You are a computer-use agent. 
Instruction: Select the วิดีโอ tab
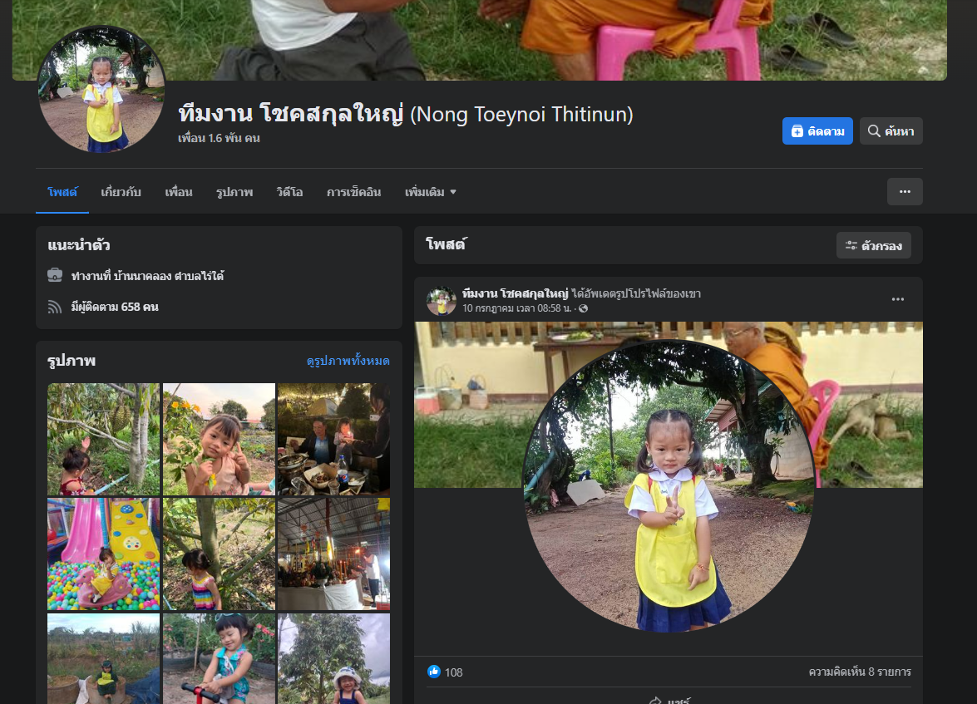click(289, 192)
